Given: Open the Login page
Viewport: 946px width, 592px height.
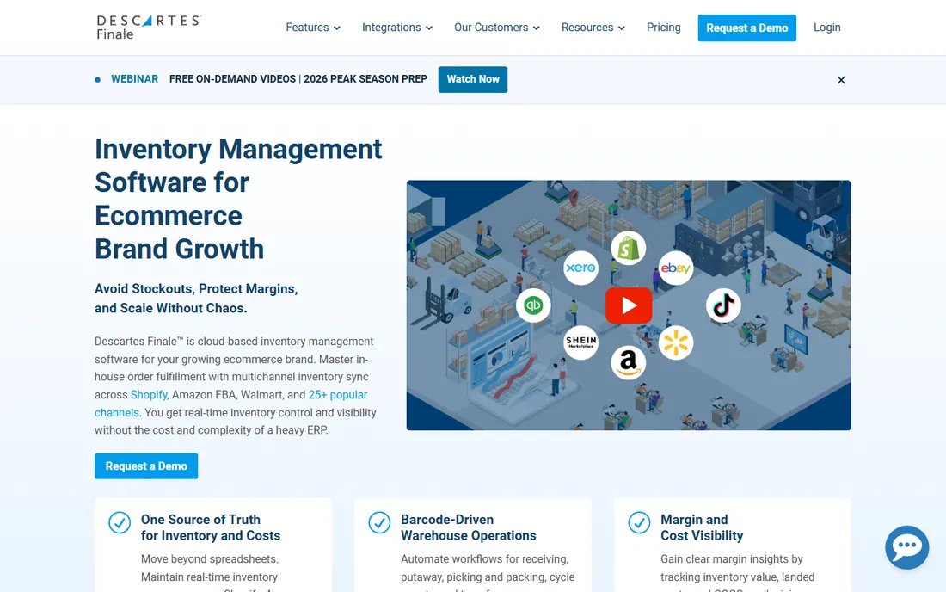Looking at the screenshot, I should point(826,28).
